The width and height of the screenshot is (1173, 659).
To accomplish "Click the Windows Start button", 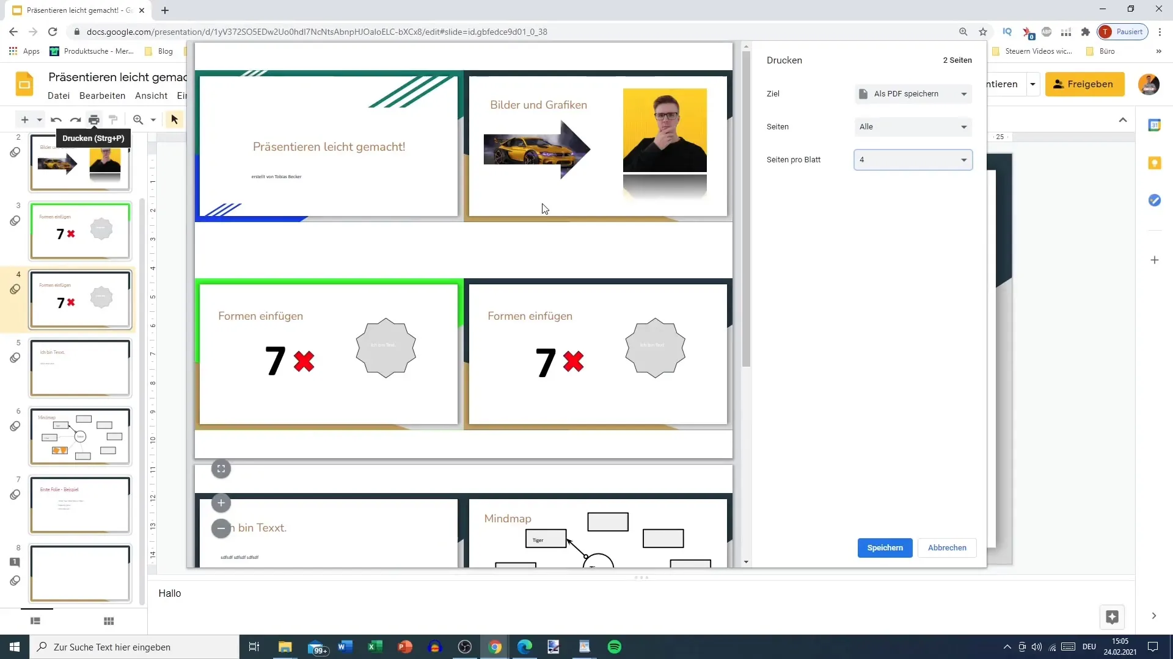I will click(15, 647).
